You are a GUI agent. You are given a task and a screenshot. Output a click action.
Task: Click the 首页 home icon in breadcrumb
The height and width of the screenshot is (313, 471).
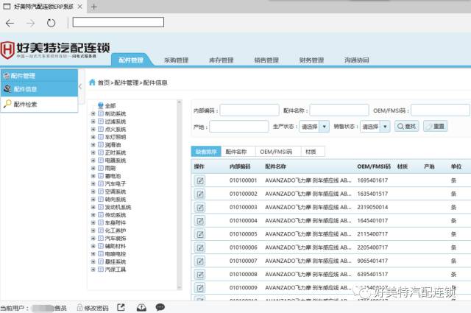92,82
